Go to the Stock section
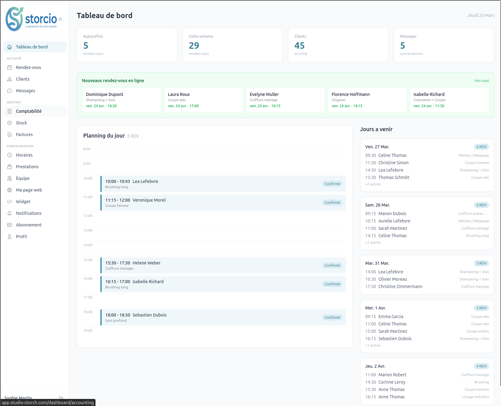Image resolution: width=501 pixels, height=406 pixels. [35, 123]
